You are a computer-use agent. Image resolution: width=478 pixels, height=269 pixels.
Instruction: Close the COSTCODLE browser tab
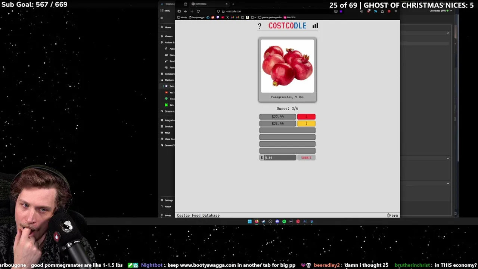coord(226,4)
